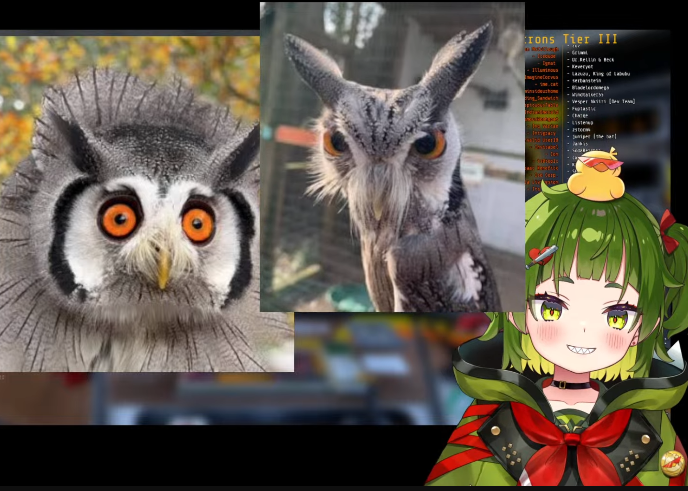Click the orange patron name 'Ion'
Screen dimensions: 688x491
554,154
